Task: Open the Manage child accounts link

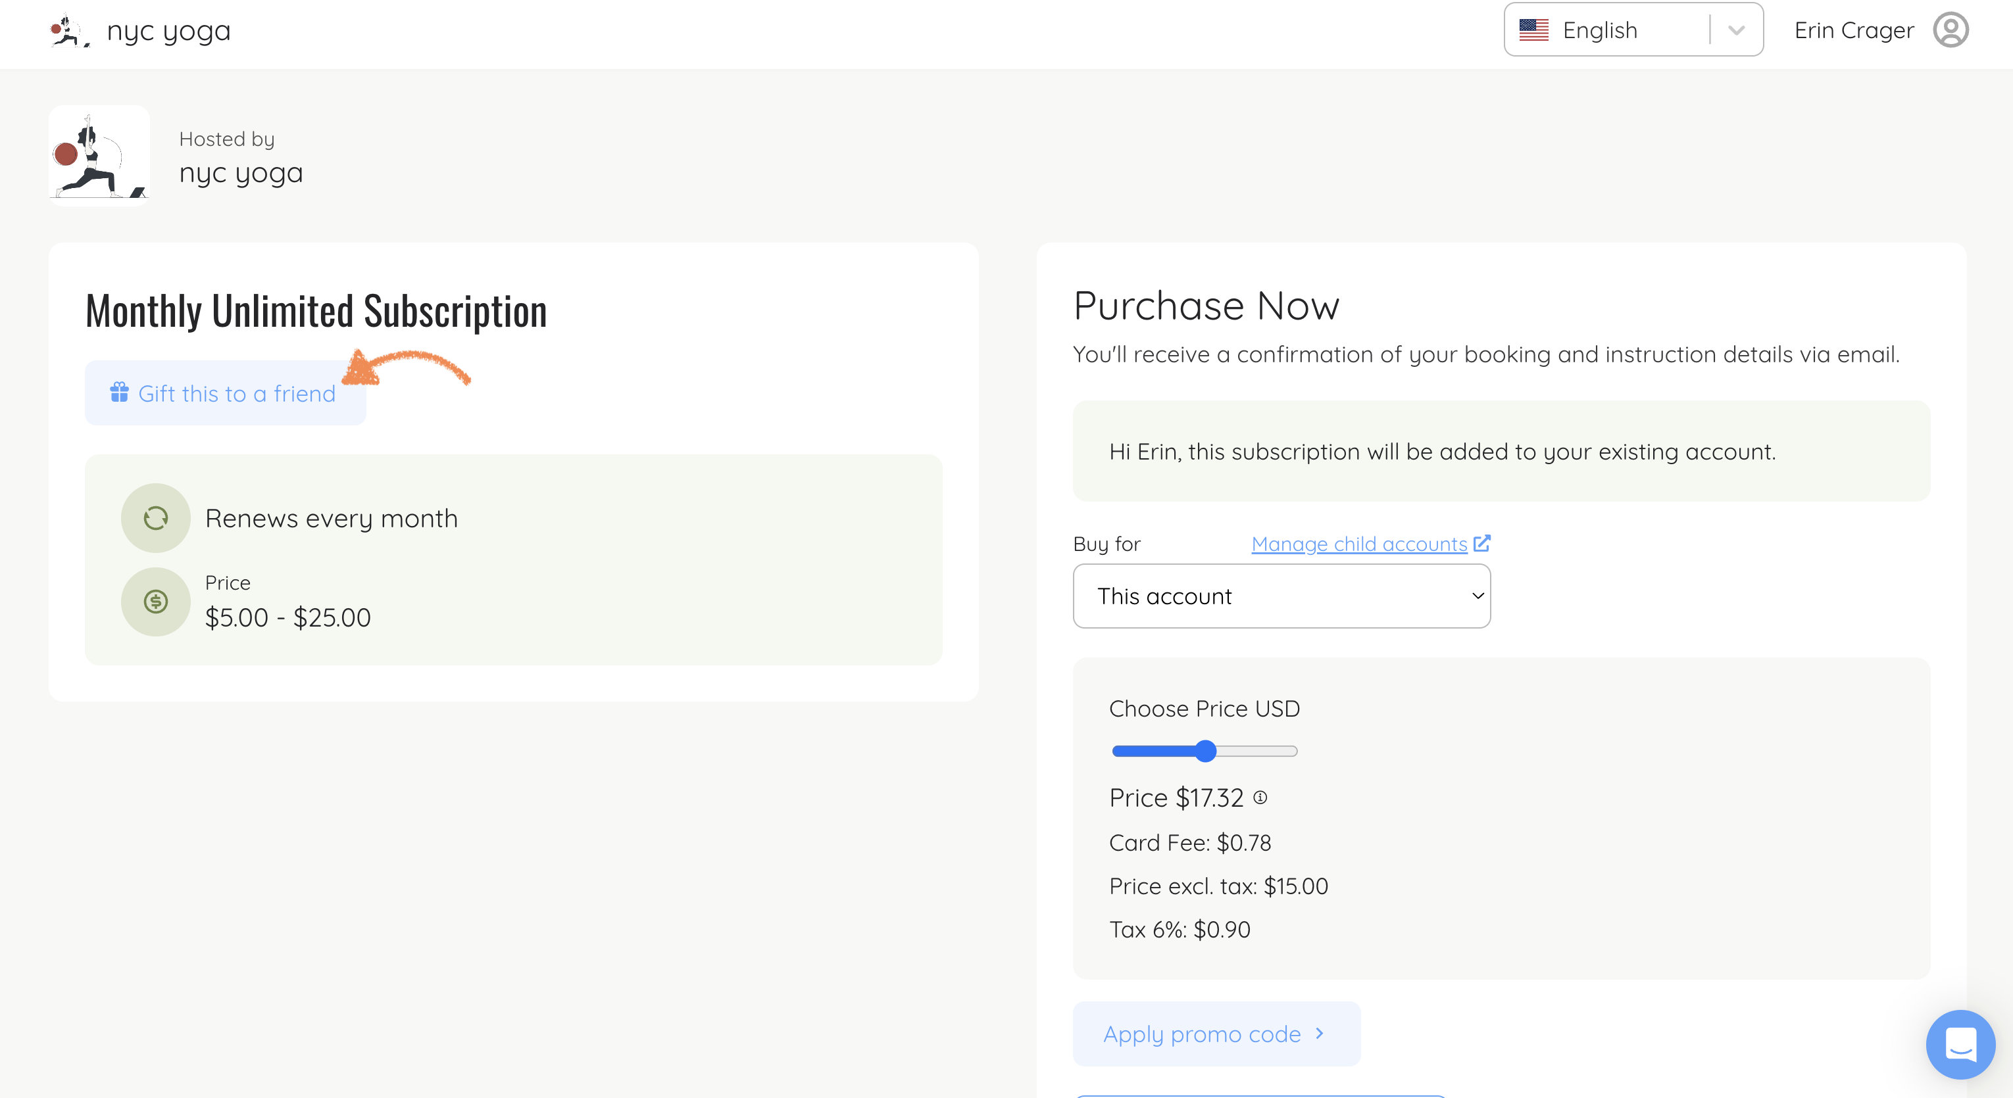Action: (1358, 544)
